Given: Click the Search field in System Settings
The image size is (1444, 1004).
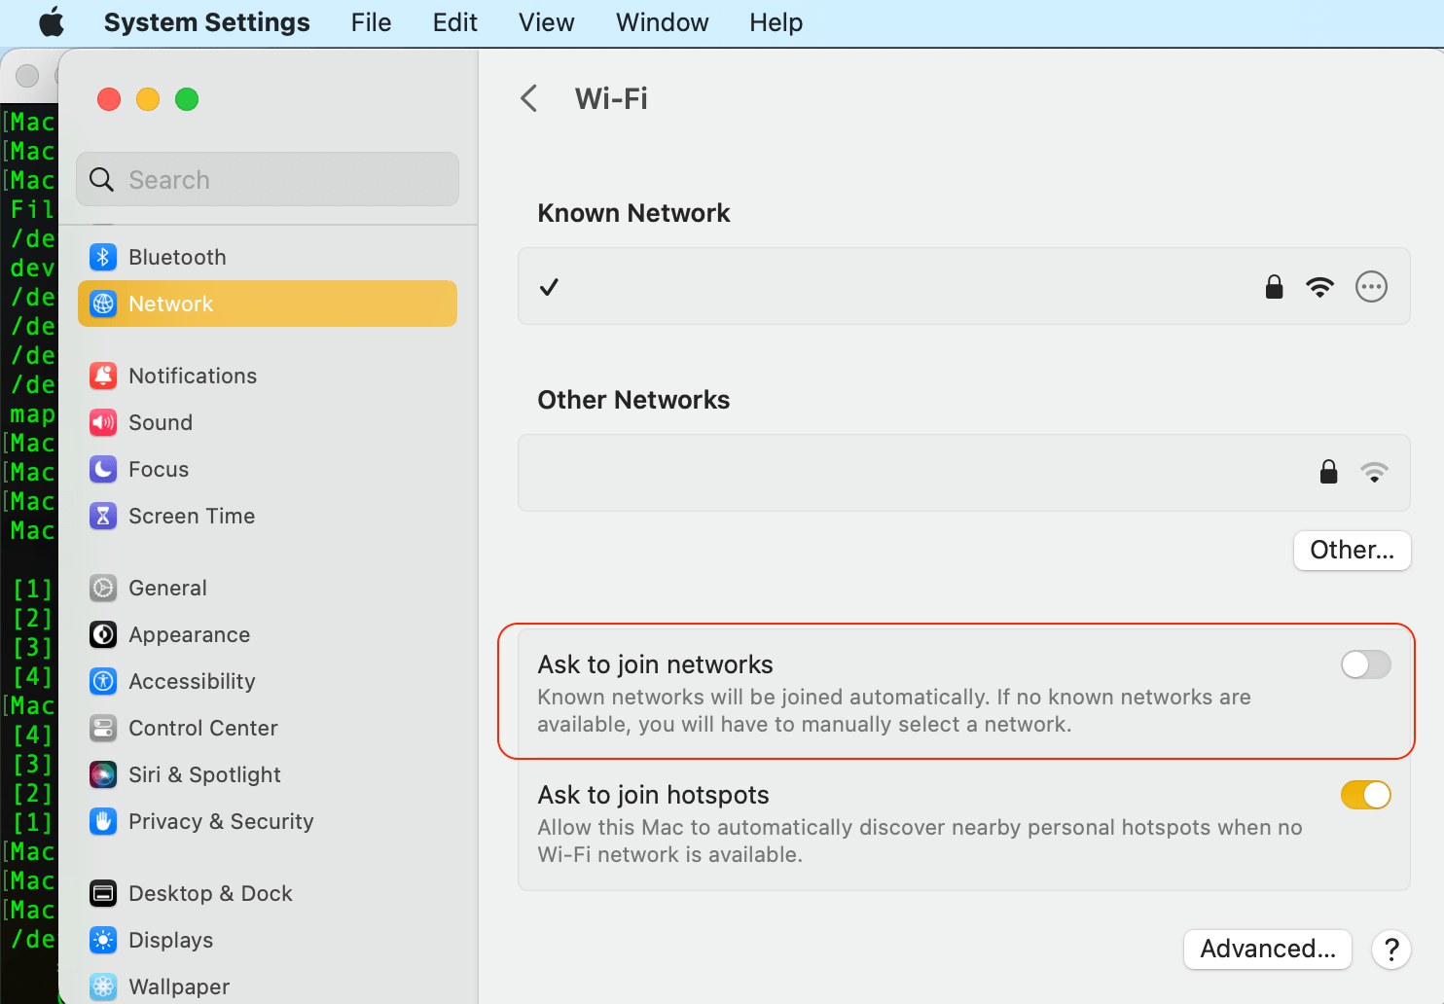Looking at the screenshot, I should pos(267,179).
